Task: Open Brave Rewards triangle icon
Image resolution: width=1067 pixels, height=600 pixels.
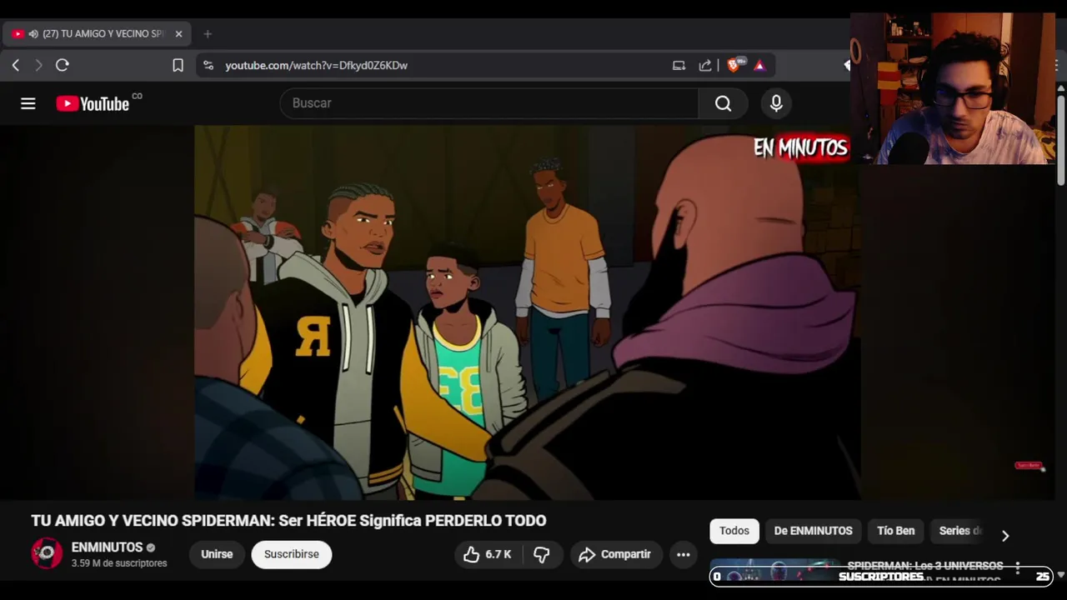Action: click(759, 65)
